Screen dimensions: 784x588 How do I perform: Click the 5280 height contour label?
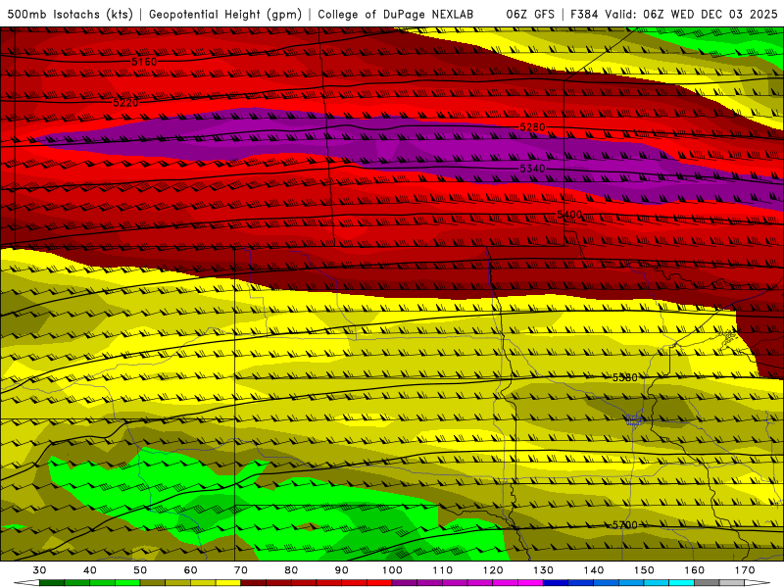[x=532, y=127]
